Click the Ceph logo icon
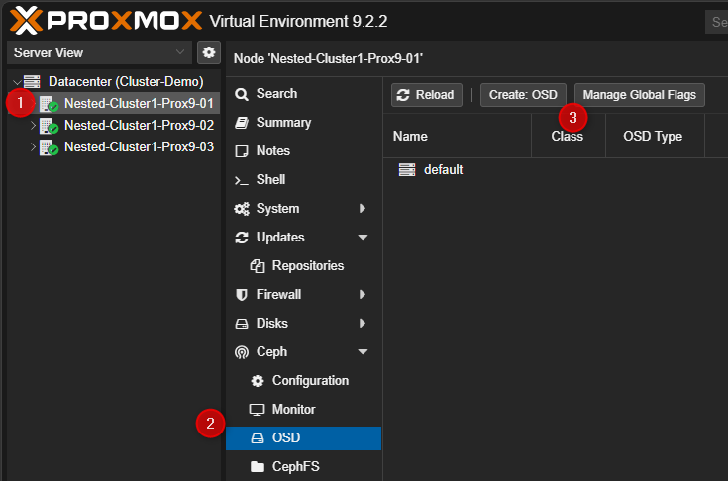Image resolution: width=728 pixels, height=481 pixels. coord(242,353)
